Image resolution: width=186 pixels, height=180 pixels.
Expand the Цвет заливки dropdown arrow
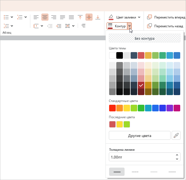pyautogui.click(x=139, y=17)
